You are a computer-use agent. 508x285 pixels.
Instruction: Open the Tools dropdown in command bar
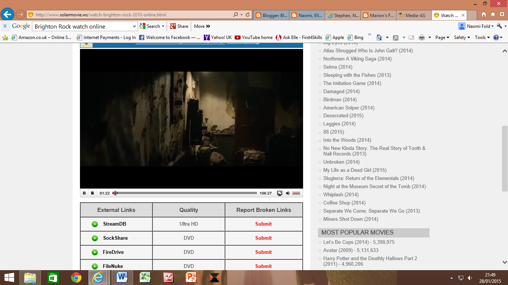482,37
